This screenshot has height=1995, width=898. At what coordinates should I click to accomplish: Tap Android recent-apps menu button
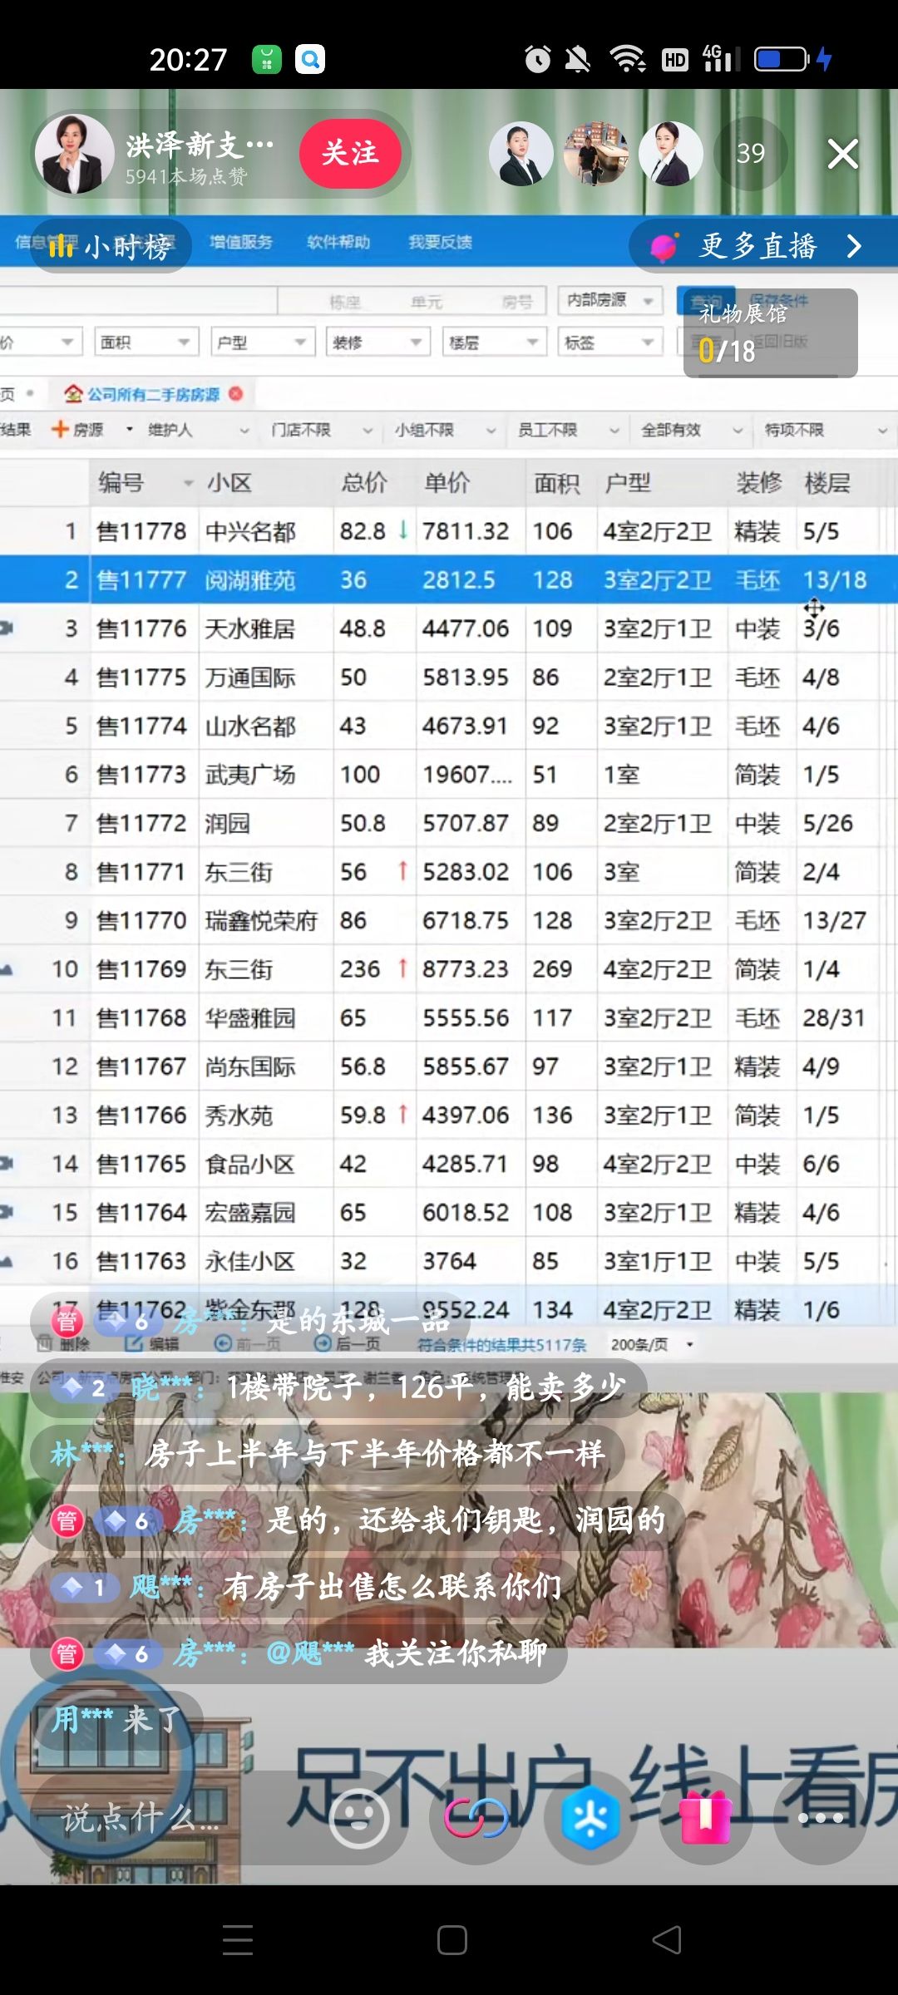point(238,1940)
